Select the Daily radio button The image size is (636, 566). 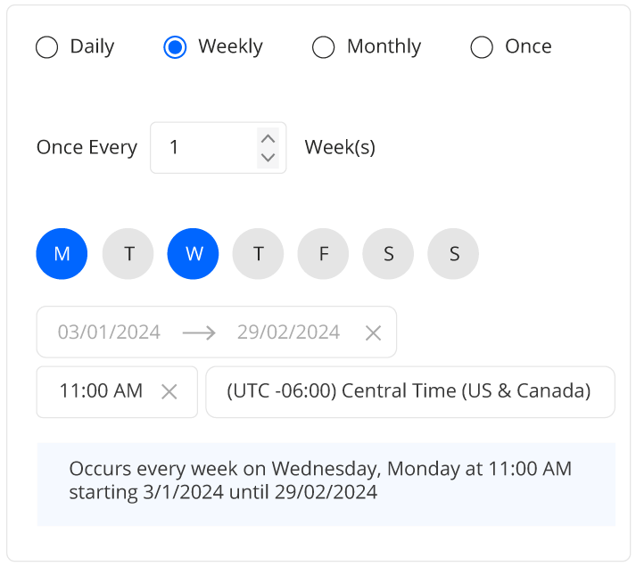pyautogui.click(x=47, y=47)
